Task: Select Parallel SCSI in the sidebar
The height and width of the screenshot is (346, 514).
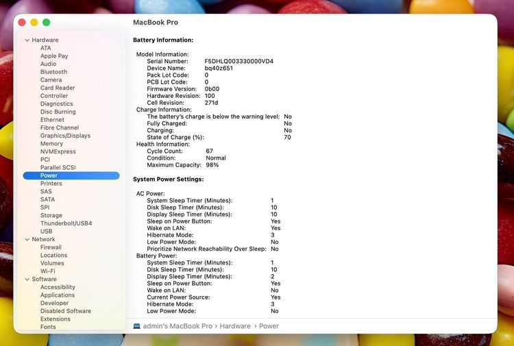Action: coord(58,167)
